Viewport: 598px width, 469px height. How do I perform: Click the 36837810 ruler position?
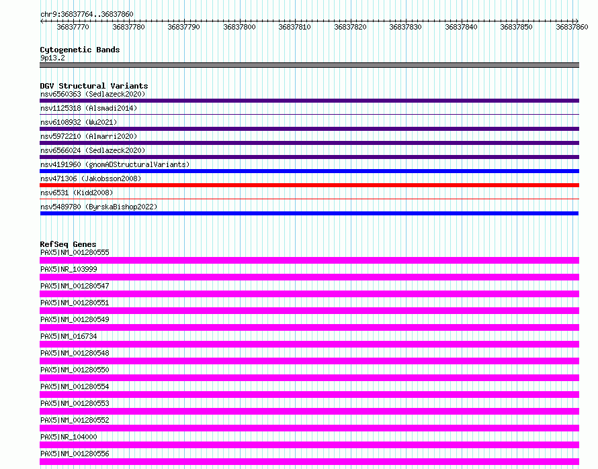pyautogui.click(x=295, y=27)
